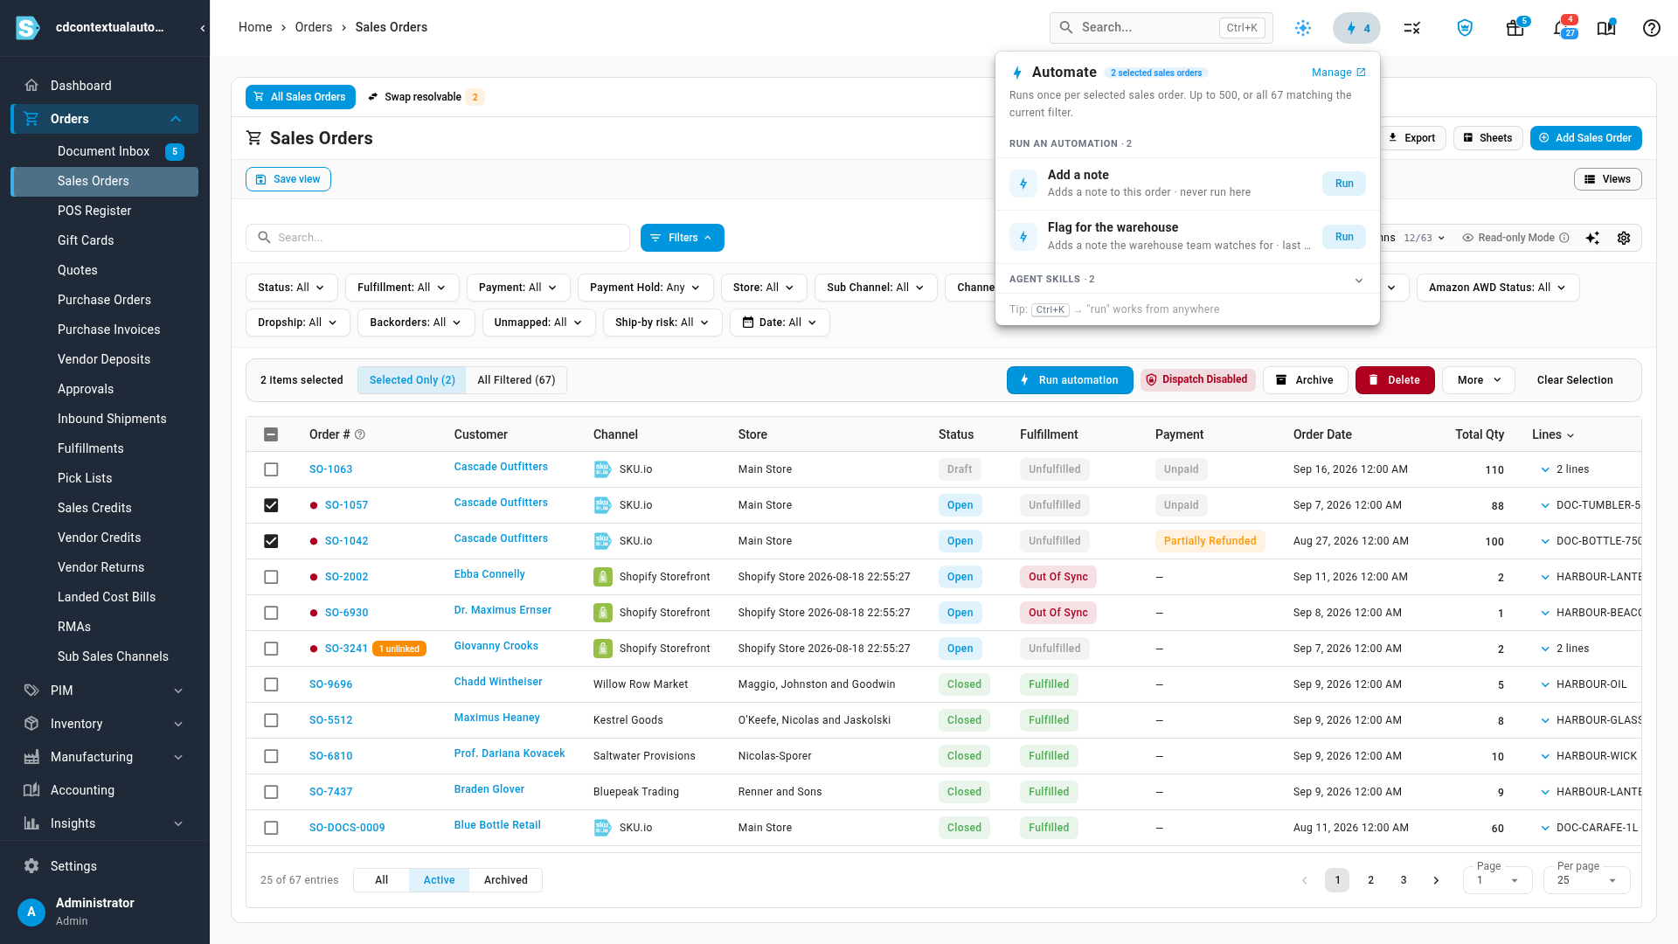Expand the Agent Skills section chevron
Viewport: 1678px width, 944px height.
(1359, 280)
